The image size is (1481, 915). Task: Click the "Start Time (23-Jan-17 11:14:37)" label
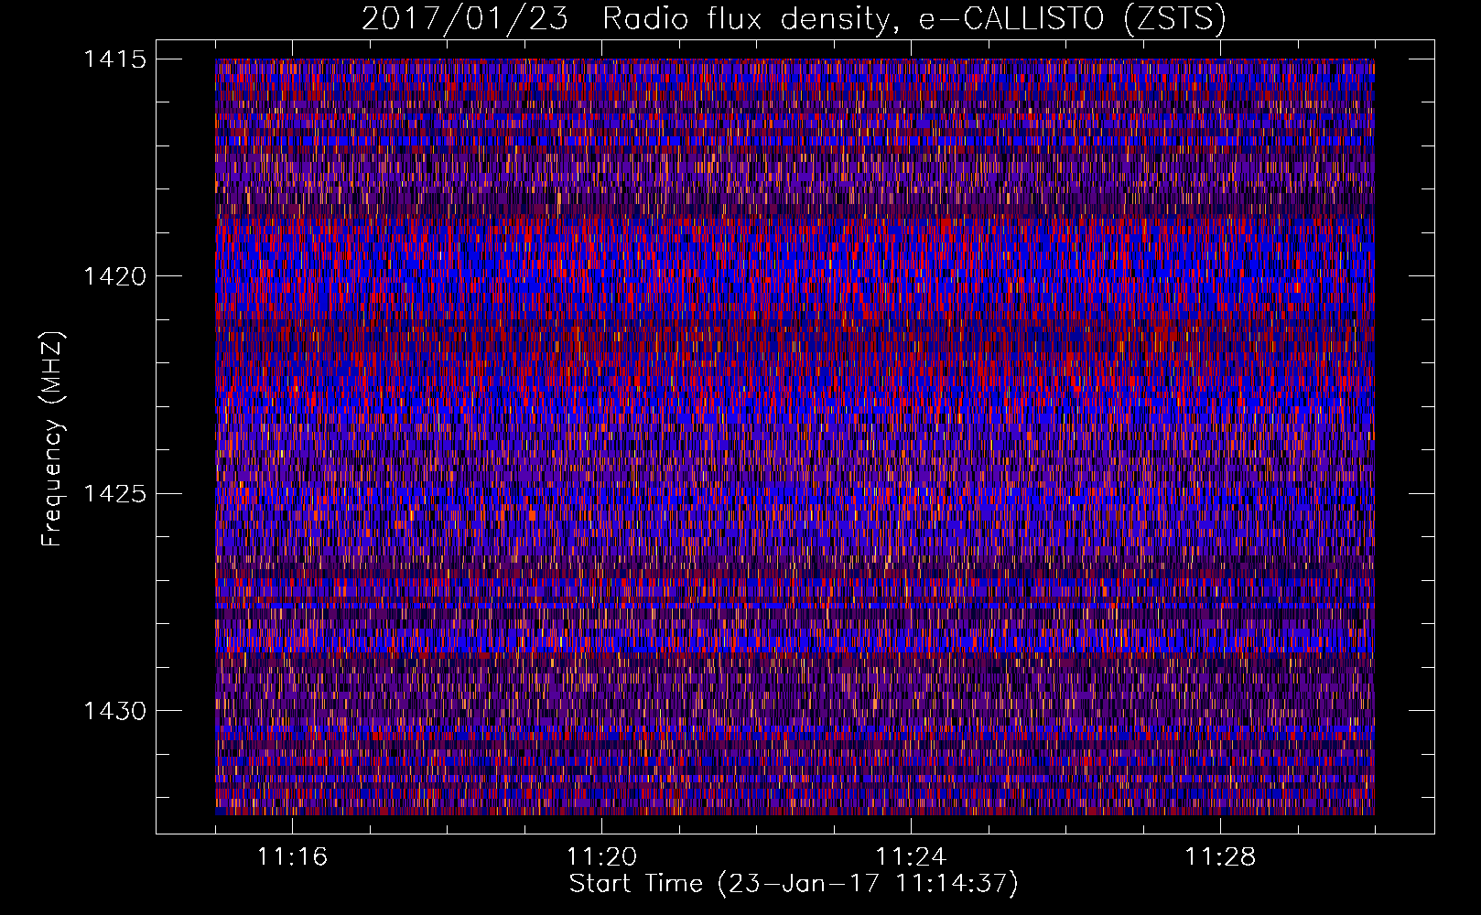[794, 884]
